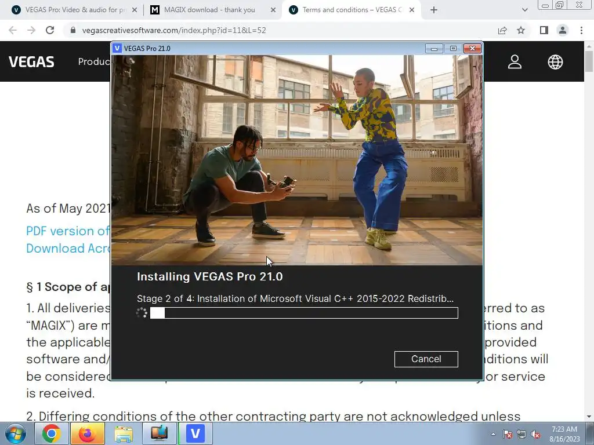Maximize the VEGAS Pro 21.0 installer window
Image resolution: width=594 pixels, height=445 pixels.
(453, 49)
